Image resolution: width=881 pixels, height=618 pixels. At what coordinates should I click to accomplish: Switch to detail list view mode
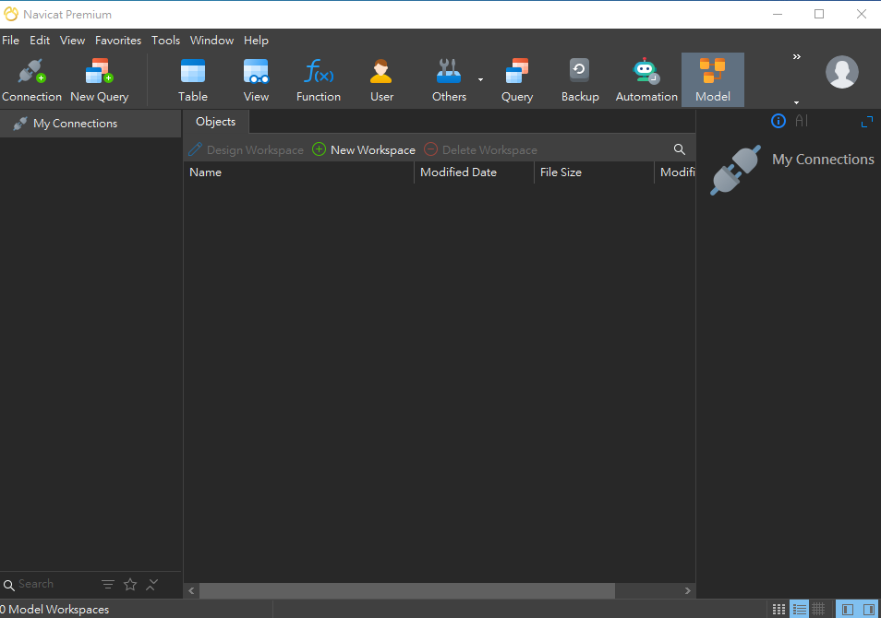tap(799, 609)
